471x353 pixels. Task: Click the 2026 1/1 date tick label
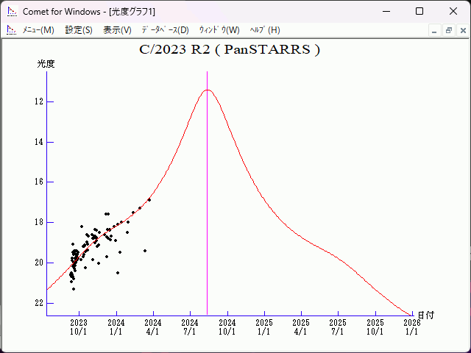point(412,327)
